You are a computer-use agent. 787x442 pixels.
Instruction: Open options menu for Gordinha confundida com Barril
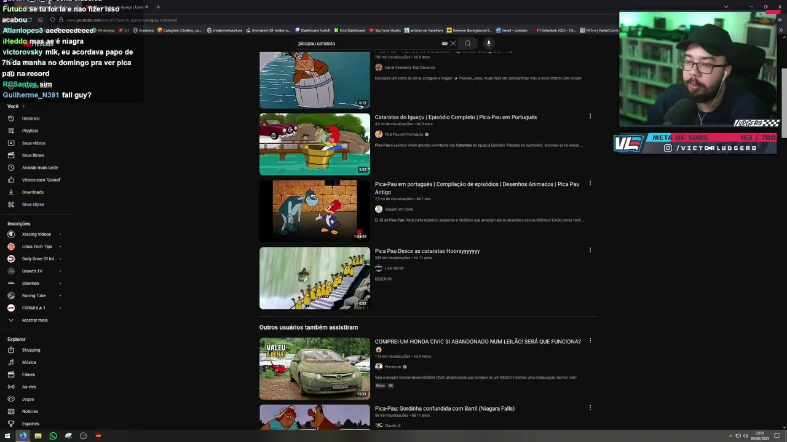tap(590, 408)
